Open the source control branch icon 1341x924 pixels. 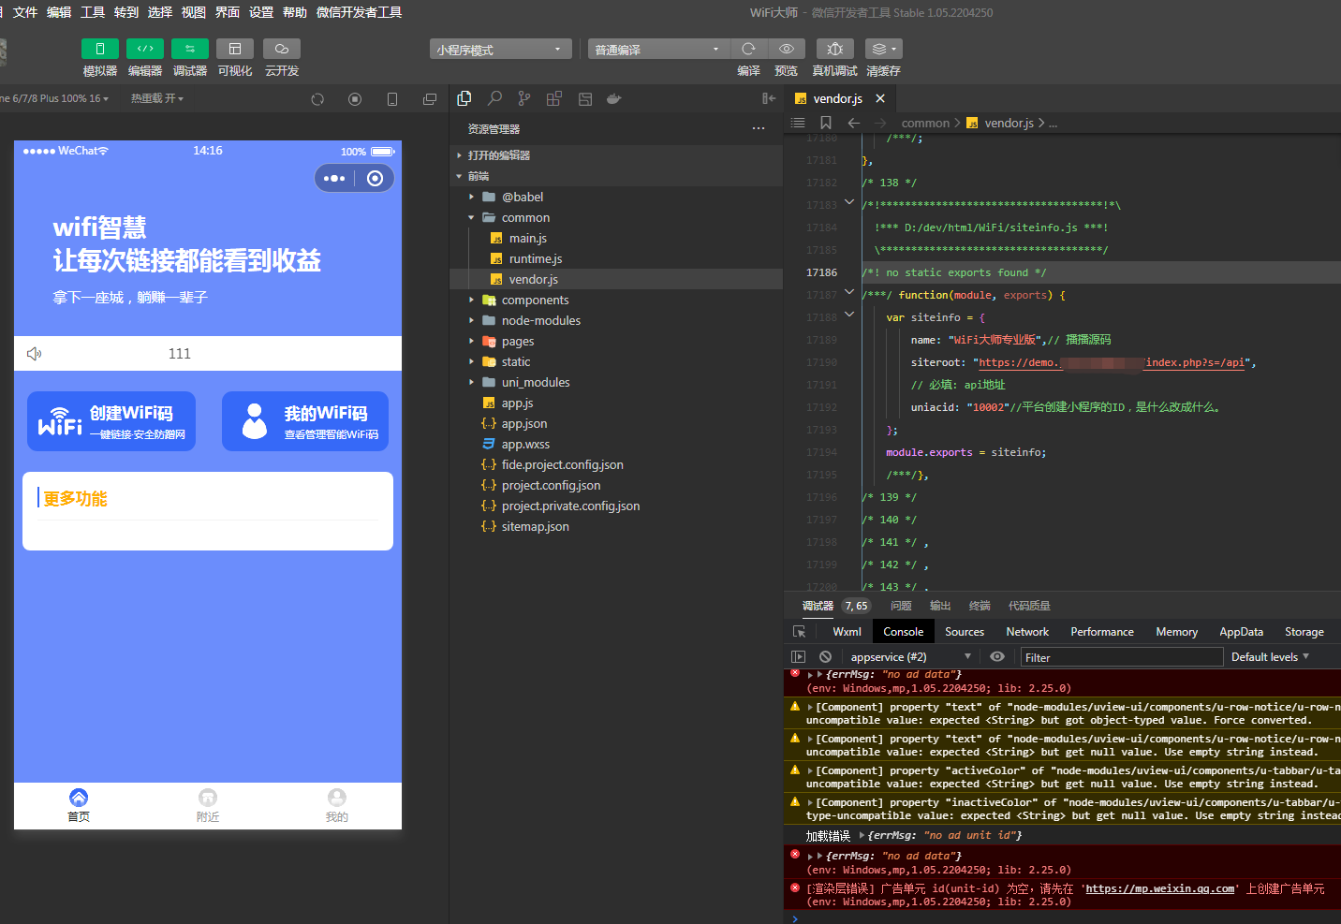click(524, 98)
